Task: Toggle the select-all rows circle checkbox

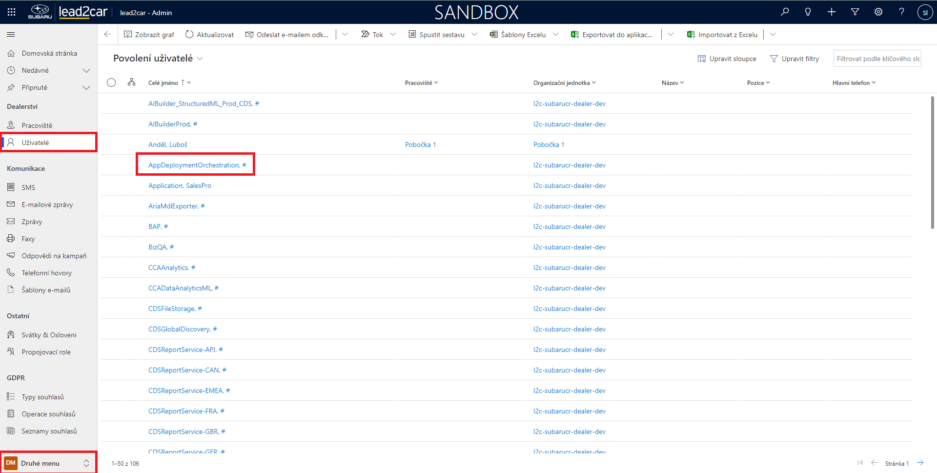Action: (x=111, y=82)
